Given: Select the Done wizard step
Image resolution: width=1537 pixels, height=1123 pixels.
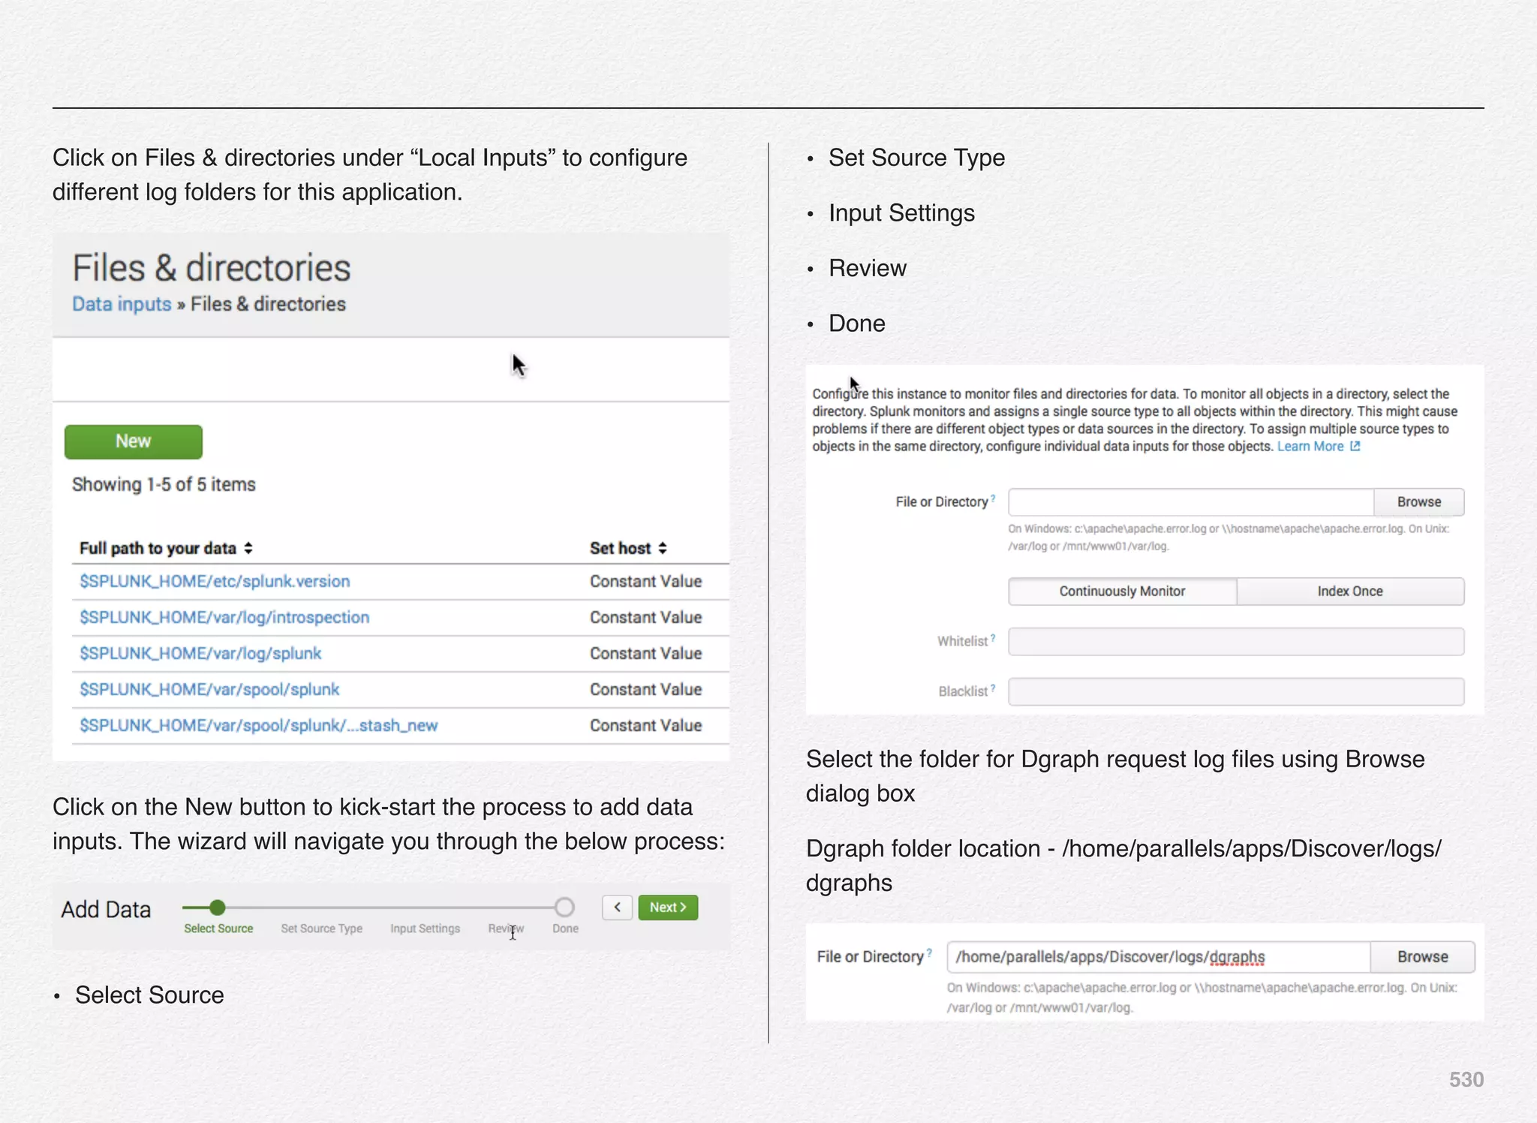Looking at the screenshot, I should point(565,929).
